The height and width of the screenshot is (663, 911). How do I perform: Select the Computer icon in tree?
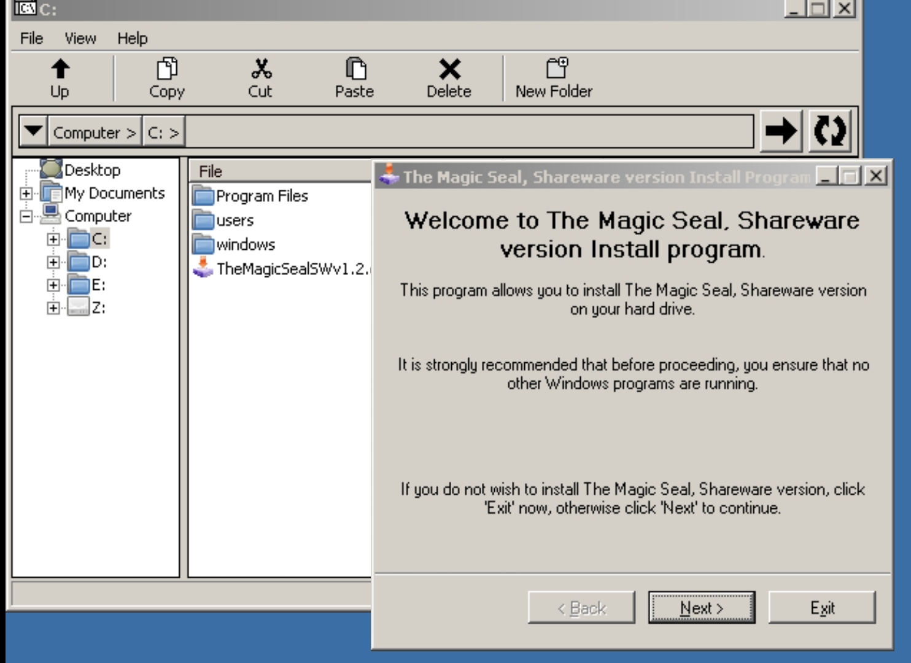(52, 215)
